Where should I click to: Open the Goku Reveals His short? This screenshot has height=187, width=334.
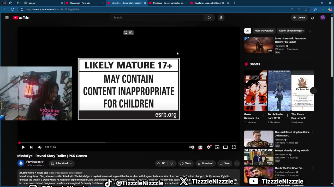pyautogui.click(x=255, y=91)
